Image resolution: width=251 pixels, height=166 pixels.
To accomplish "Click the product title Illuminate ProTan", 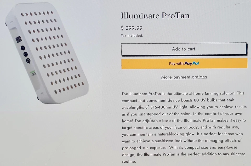I will coord(155,16).
